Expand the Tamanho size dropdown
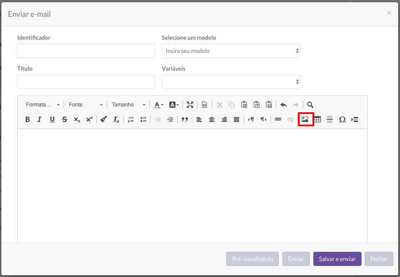Image resolution: width=400 pixels, height=277 pixels. click(128, 105)
